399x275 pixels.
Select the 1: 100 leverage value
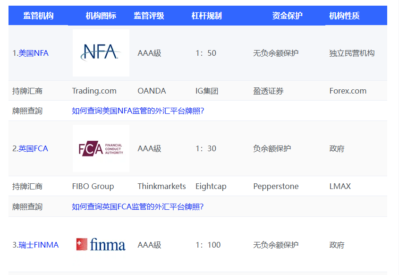click(x=208, y=245)
